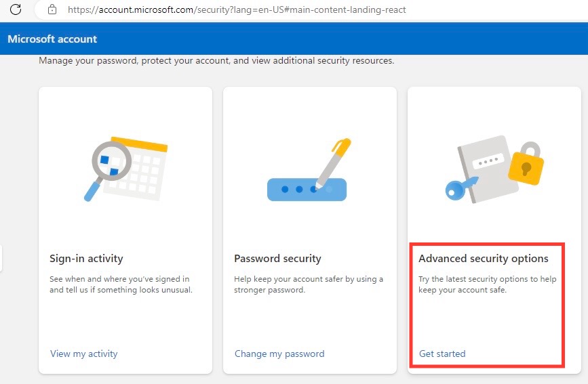Click the Sign-in activity description text

(121, 284)
